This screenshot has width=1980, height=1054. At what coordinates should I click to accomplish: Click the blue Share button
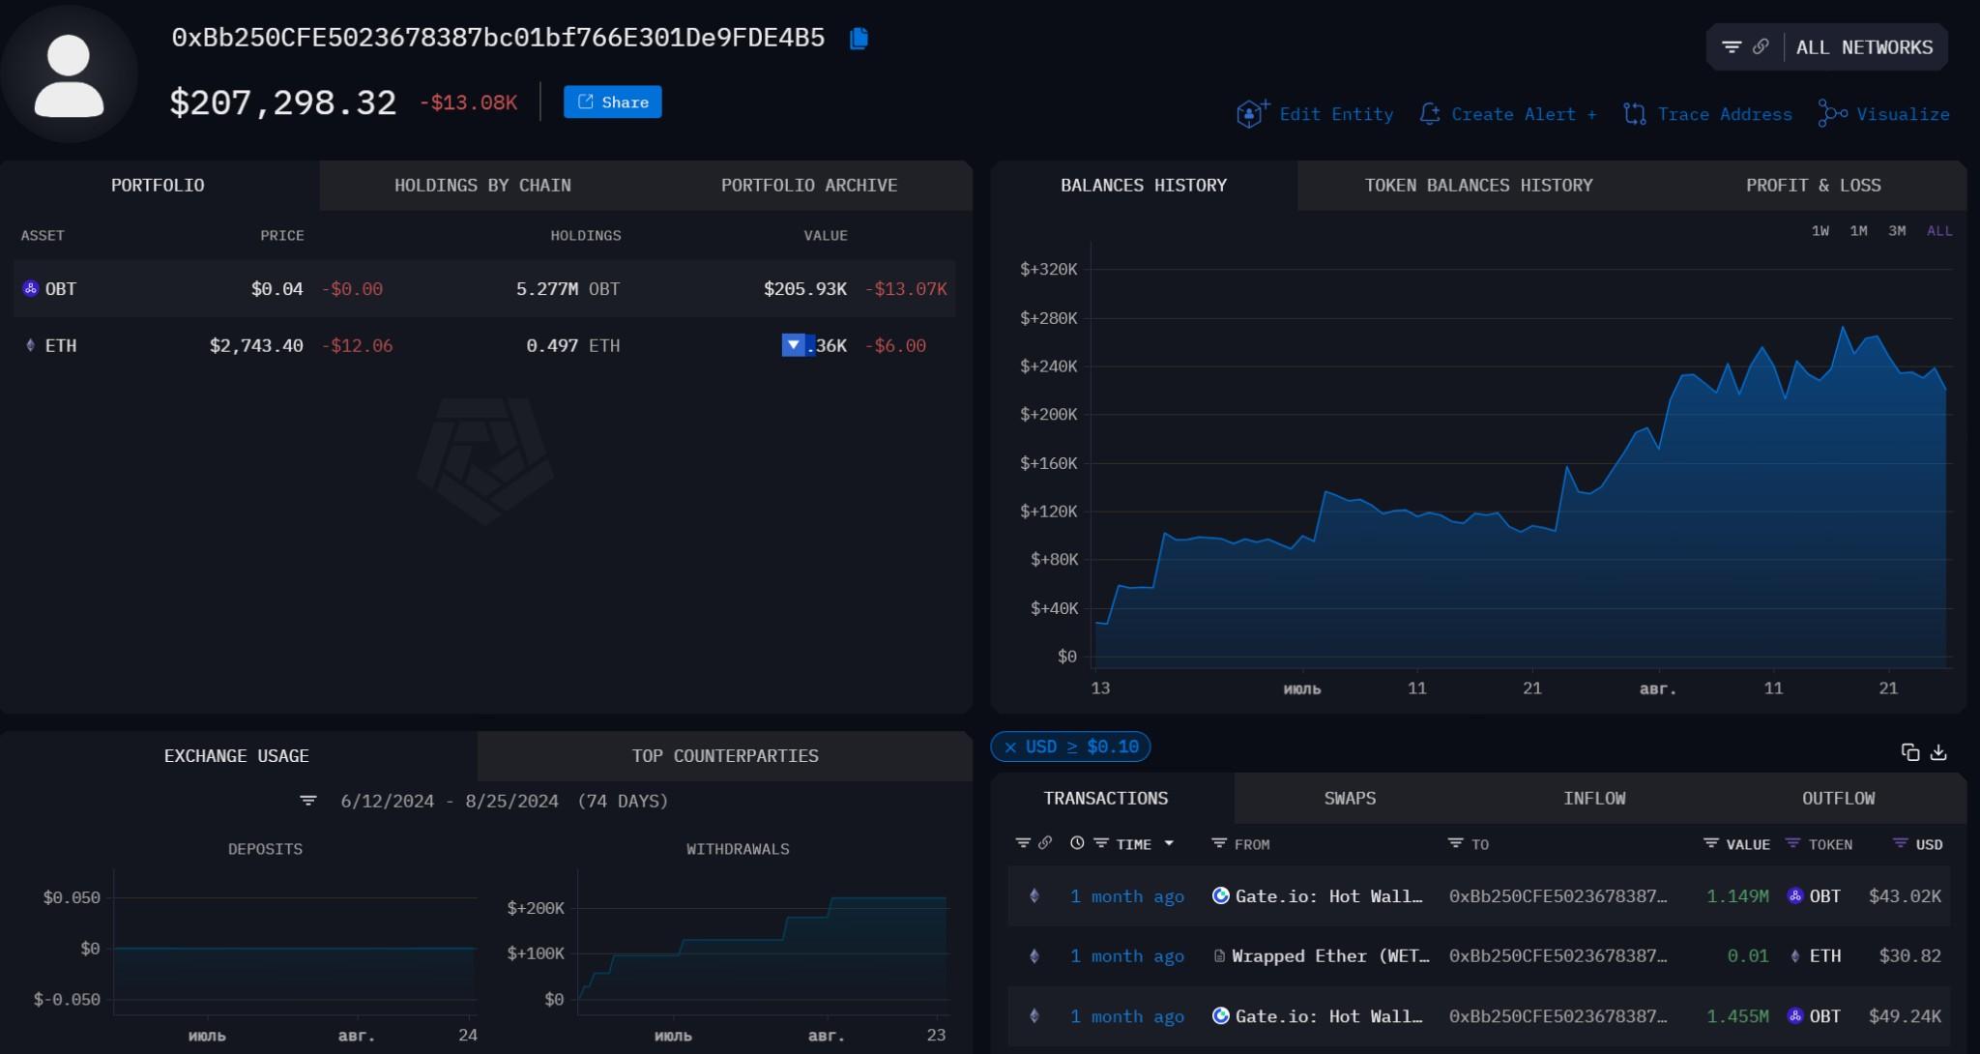[x=613, y=102]
